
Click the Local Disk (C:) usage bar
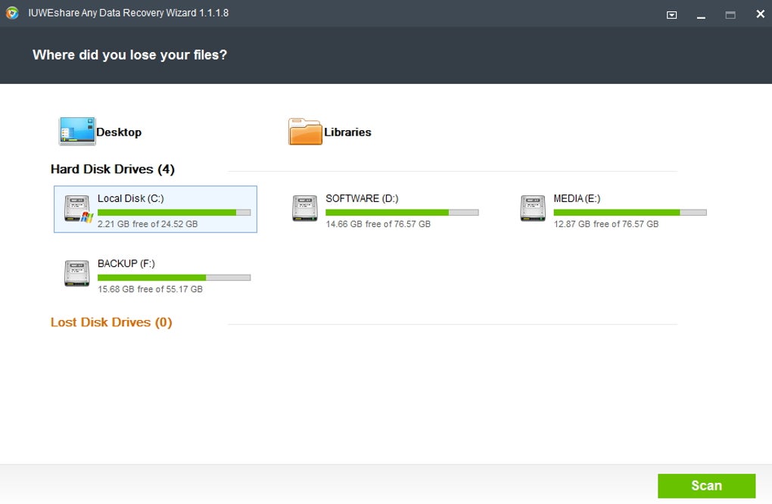click(x=174, y=213)
